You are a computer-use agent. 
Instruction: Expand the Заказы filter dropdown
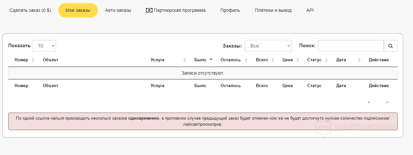268,46
